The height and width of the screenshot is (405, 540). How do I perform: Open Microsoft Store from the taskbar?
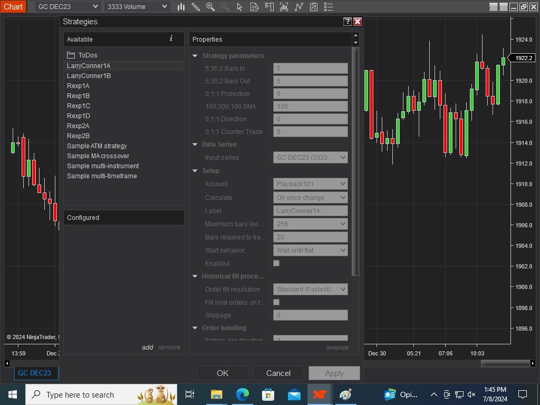(268, 394)
